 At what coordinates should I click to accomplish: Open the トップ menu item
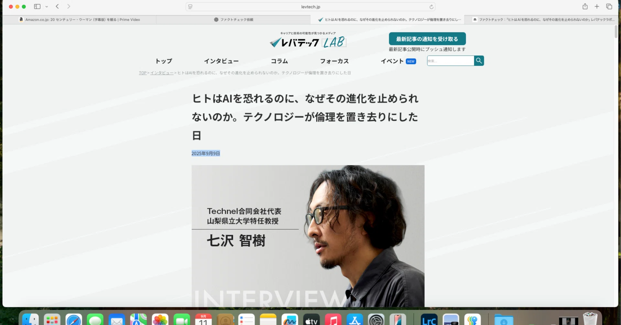click(164, 61)
